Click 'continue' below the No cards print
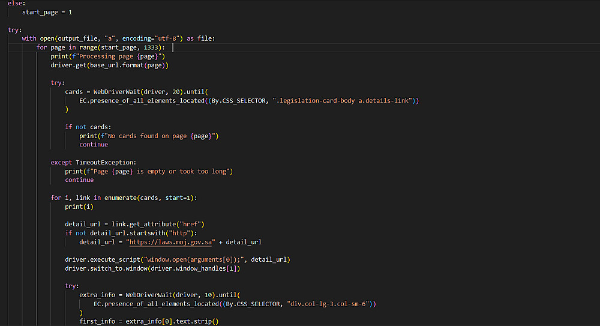 94,145
